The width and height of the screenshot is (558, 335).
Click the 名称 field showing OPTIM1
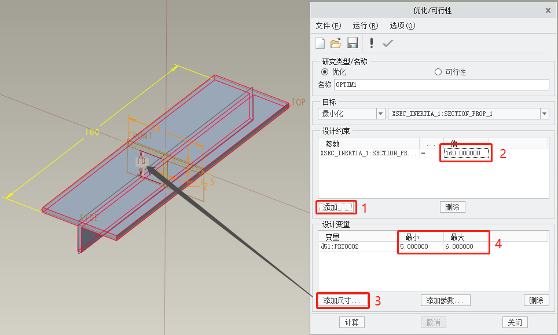click(440, 85)
